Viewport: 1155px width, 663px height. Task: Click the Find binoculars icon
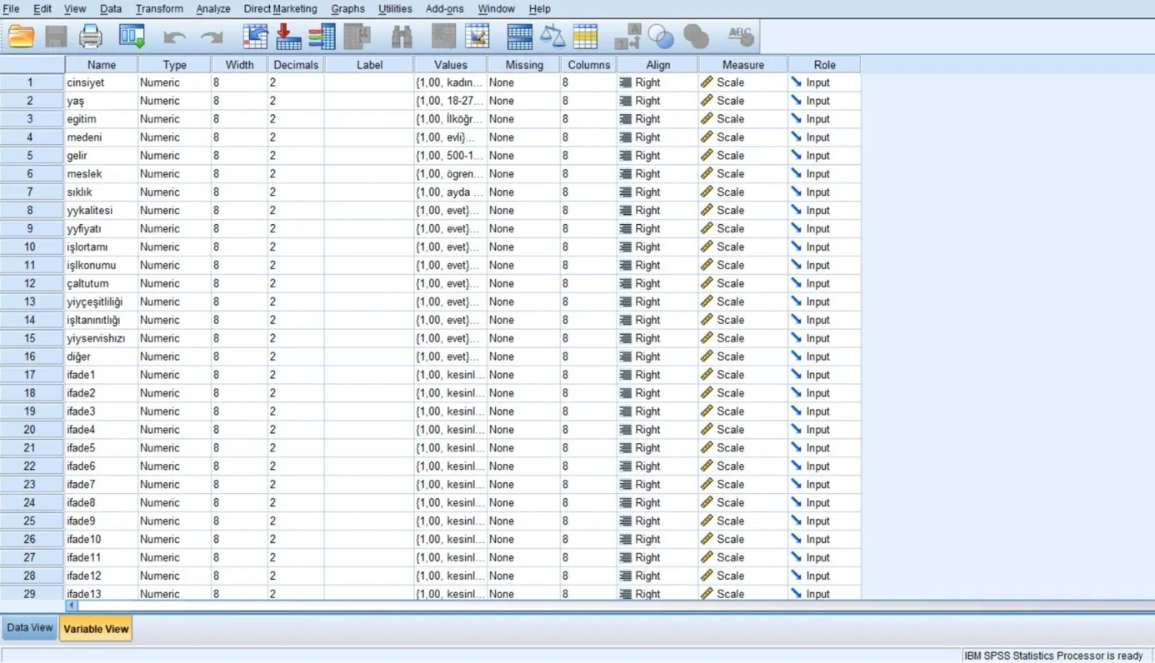[402, 37]
